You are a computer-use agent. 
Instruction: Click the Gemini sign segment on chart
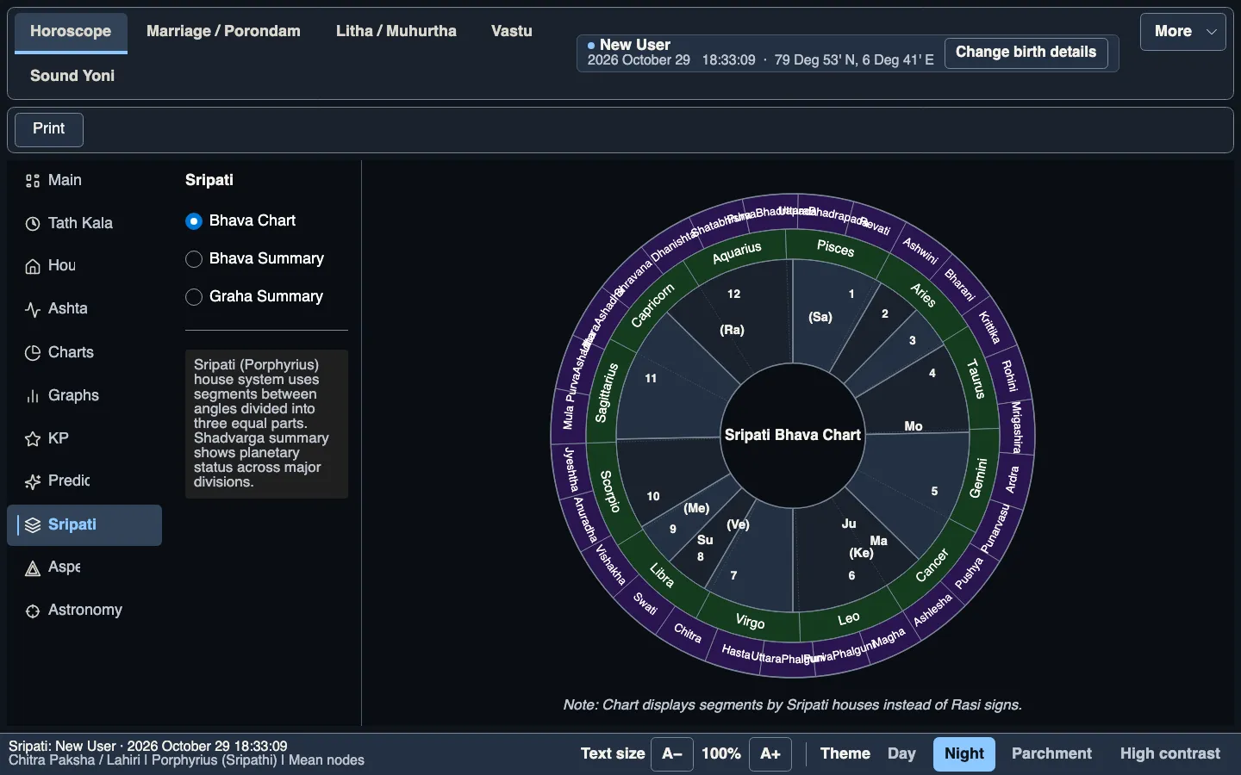[x=977, y=478]
